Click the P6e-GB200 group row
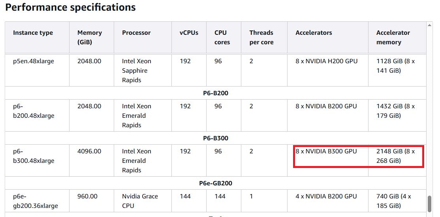The image size is (440, 217). (215, 183)
